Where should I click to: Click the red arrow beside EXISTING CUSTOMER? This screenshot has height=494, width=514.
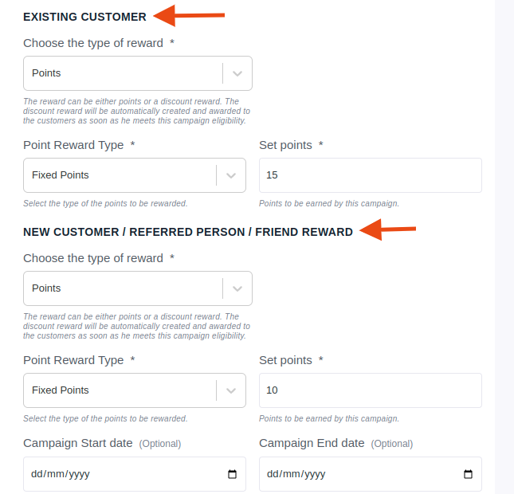pos(189,15)
